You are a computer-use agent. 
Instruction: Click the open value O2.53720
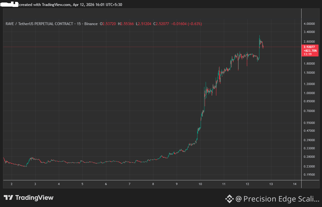[x=108, y=24]
